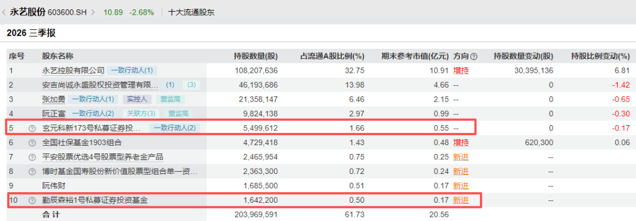
Task: Open 博时基金国寿股份新价值 shareholder link
Action: pos(120,172)
